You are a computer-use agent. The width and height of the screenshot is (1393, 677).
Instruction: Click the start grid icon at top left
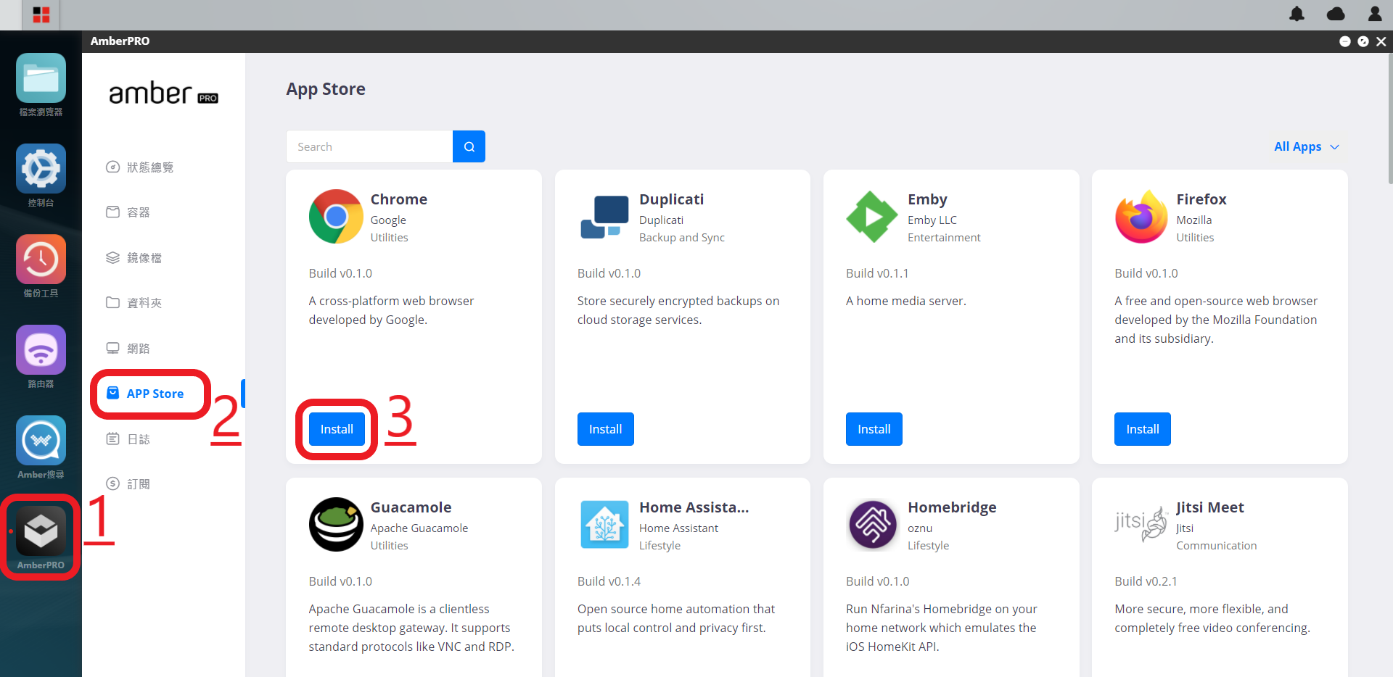click(x=41, y=14)
